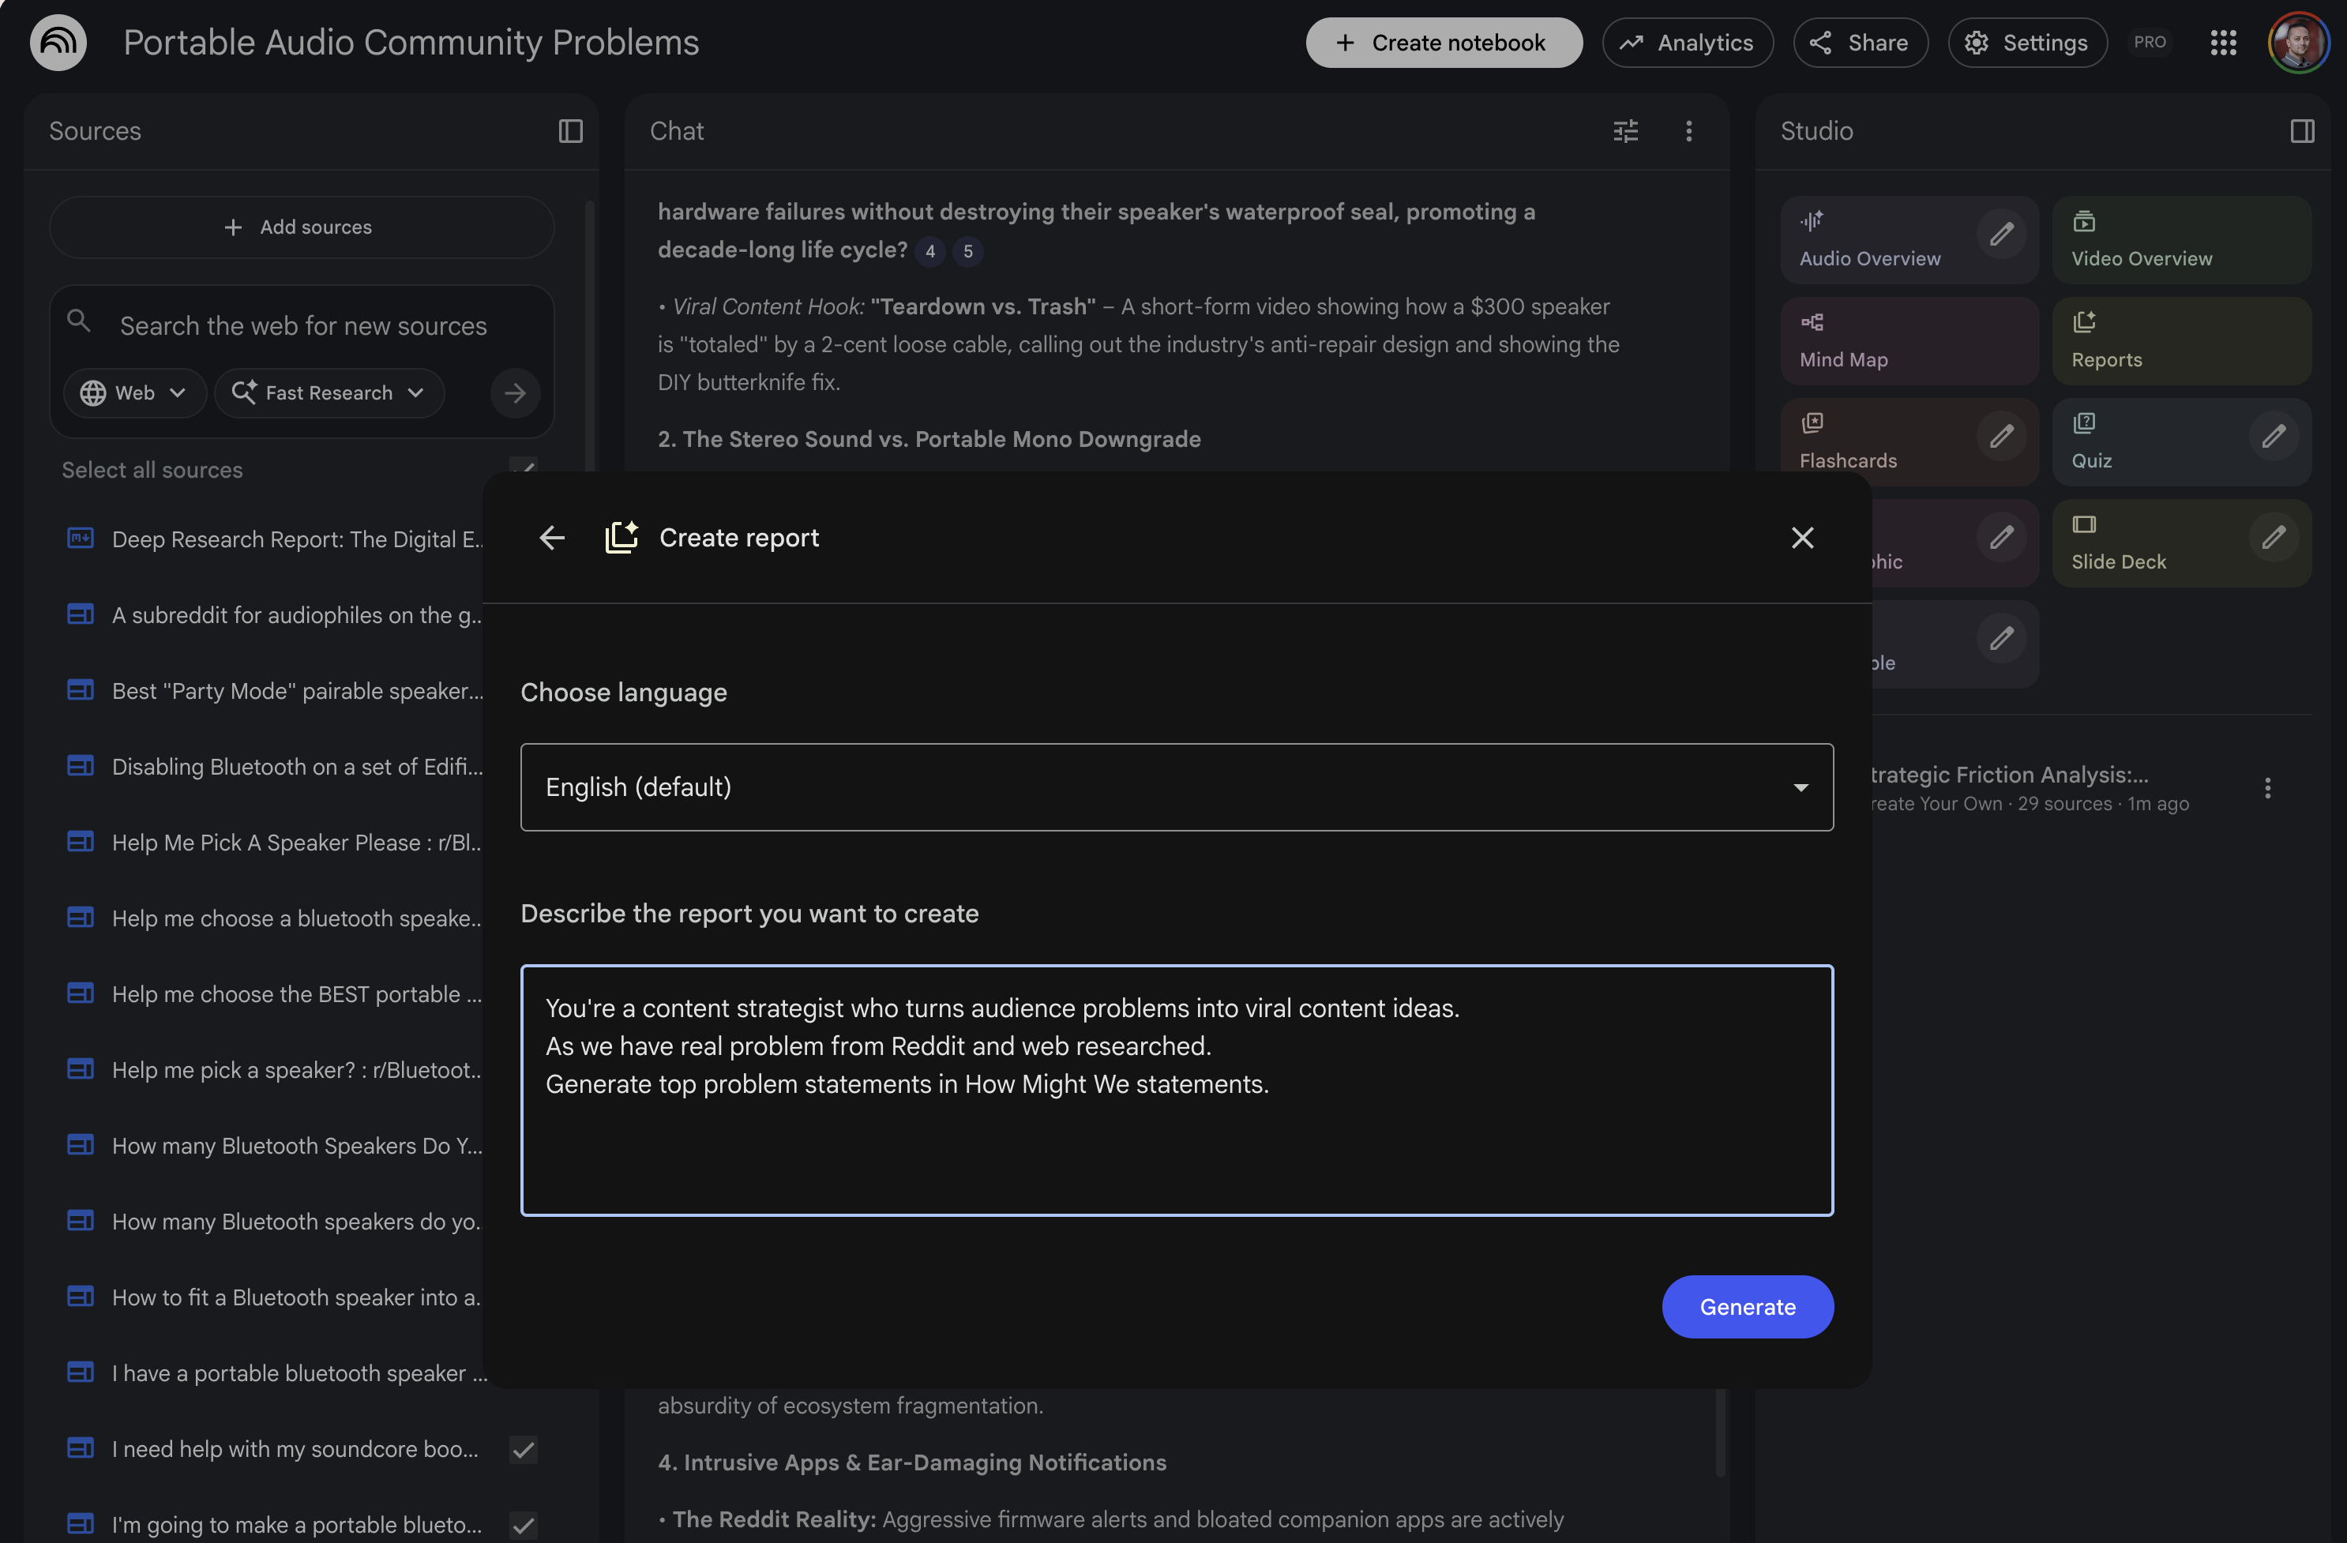
Task: Open Strategic Friction Analysis options menu
Action: [2268, 788]
